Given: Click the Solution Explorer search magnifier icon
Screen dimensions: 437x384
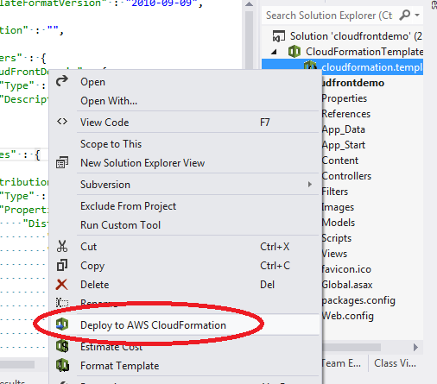Looking at the screenshot, I should (404, 15).
